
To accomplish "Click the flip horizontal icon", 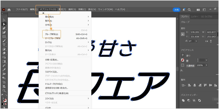I will click(206, 41).
